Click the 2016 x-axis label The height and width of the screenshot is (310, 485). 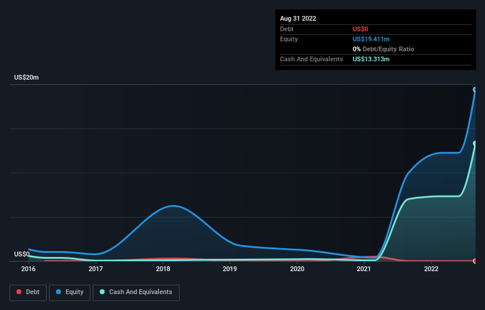click(x=28, y=269)
